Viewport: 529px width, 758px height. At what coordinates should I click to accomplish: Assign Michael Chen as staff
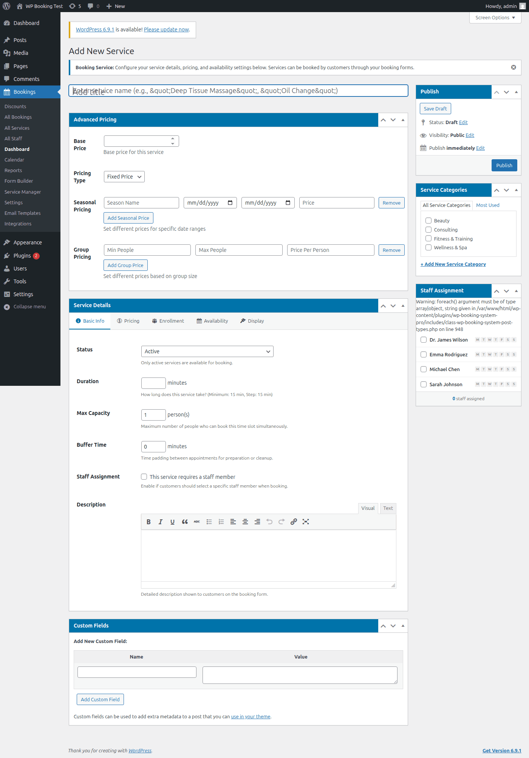(x=424, y=369)
